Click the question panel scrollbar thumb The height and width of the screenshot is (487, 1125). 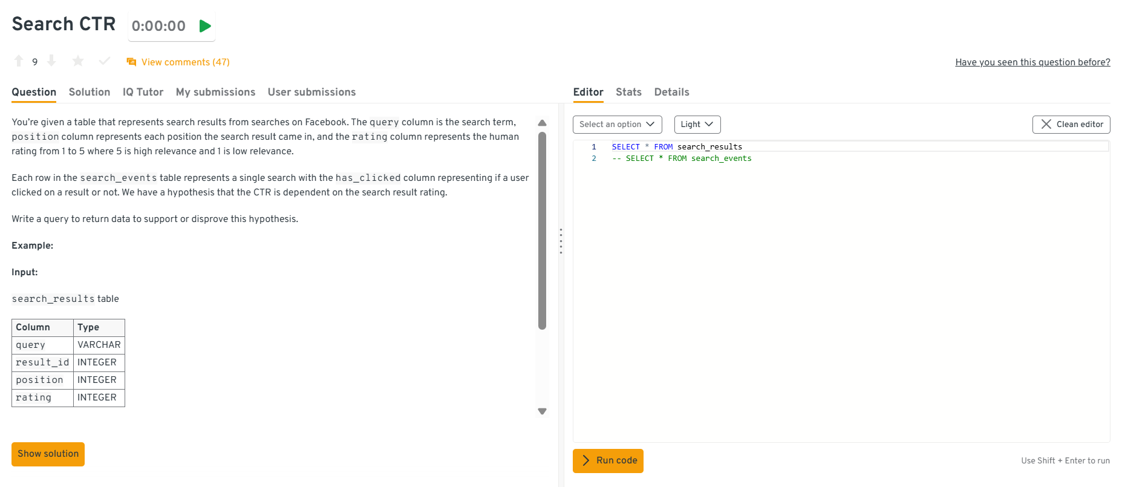542,230
